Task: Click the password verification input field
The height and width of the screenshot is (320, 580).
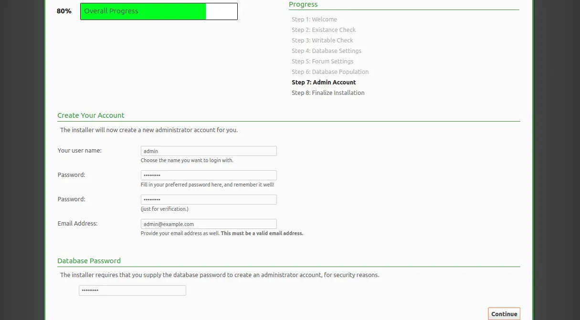Action: click(x=209, y=200)
